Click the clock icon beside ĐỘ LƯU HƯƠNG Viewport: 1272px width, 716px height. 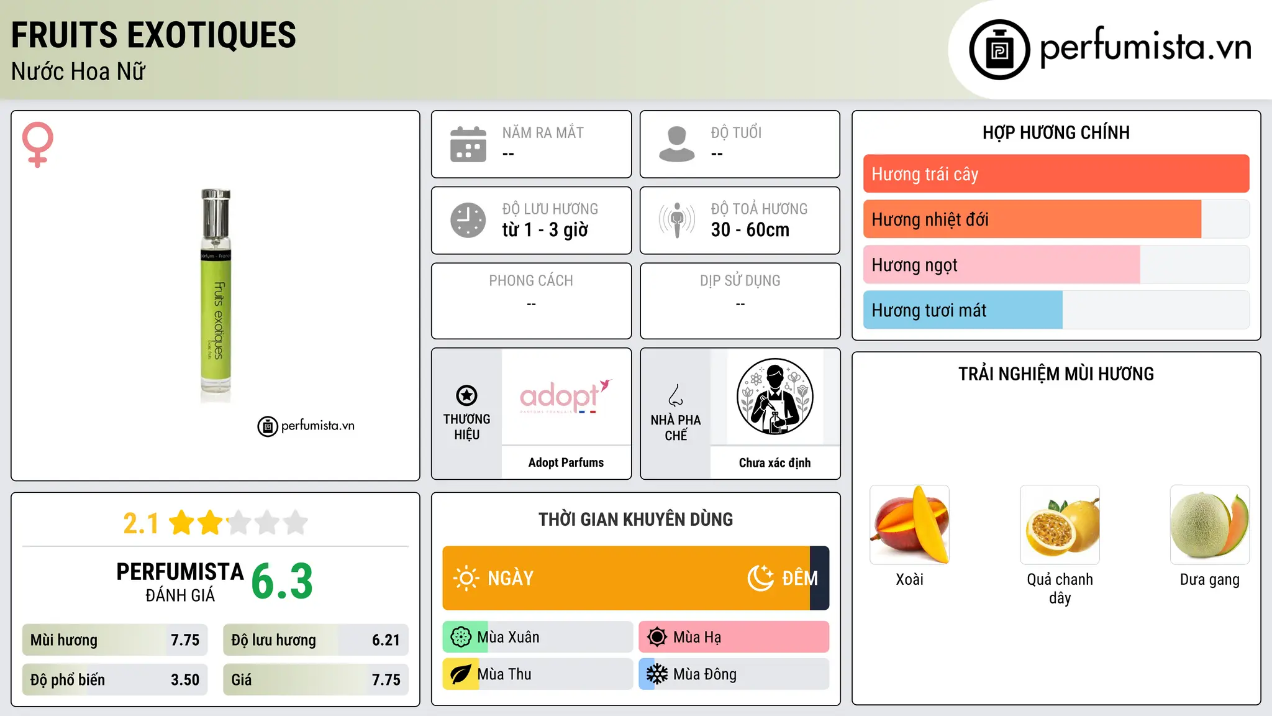coord(468,220)
